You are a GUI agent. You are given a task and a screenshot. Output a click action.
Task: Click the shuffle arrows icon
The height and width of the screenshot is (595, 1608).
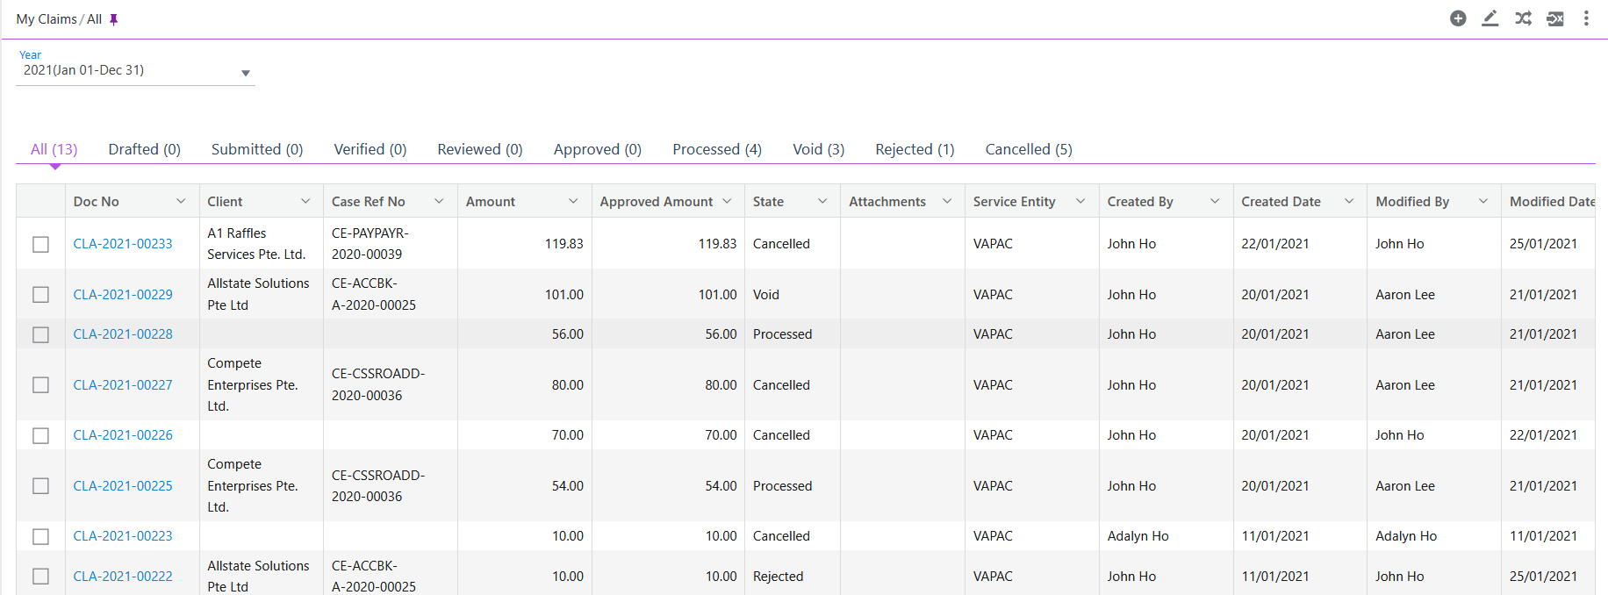(x=1523, y=18)
